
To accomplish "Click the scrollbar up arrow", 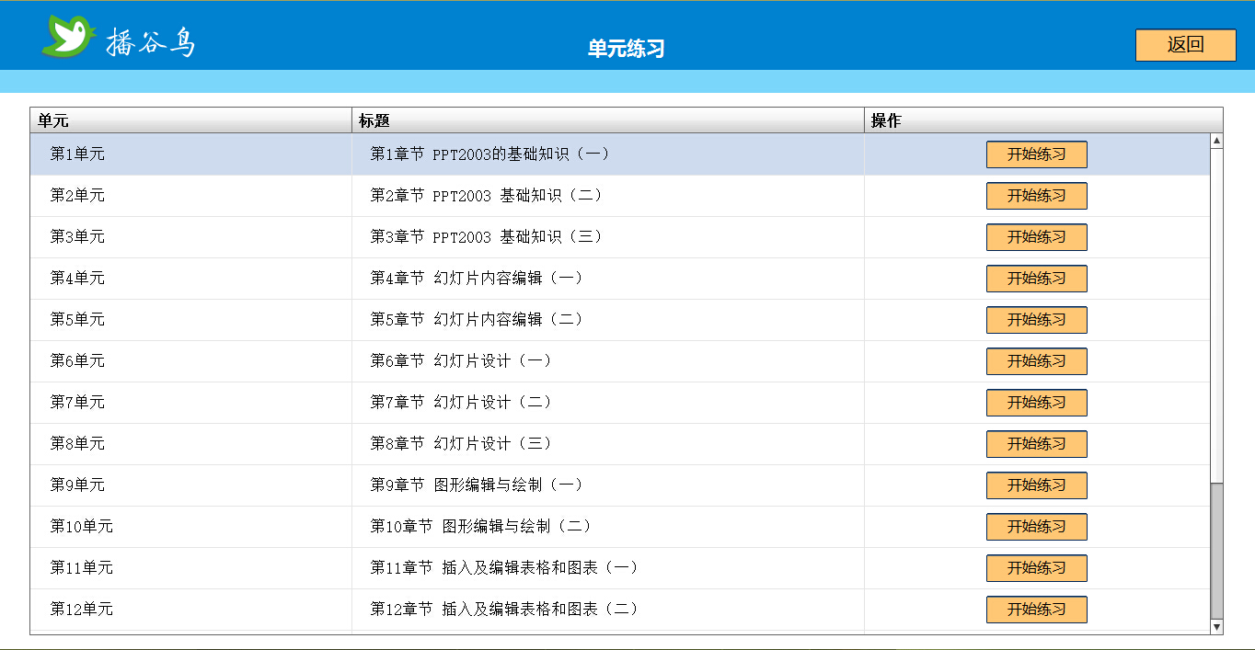I will (1216, 141).
